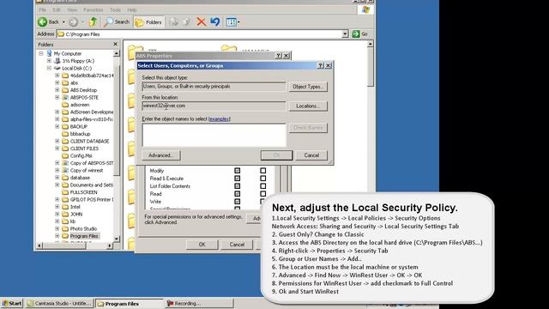The width and height of the screenshot is (549, 309).
Task: Select the Program Files folder in tree
Action: (x=84, y=236)
